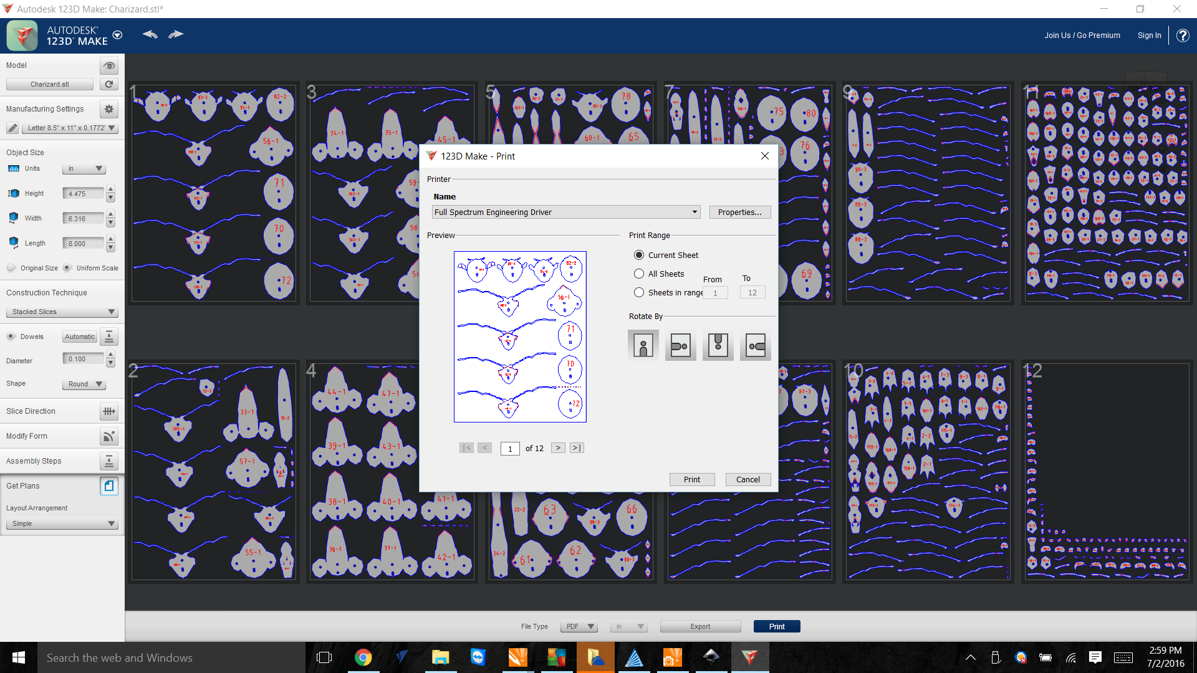This screenshot has width=1197, height=673.
Task: Click Print button in Print dialog
Action: coord(692,479)
